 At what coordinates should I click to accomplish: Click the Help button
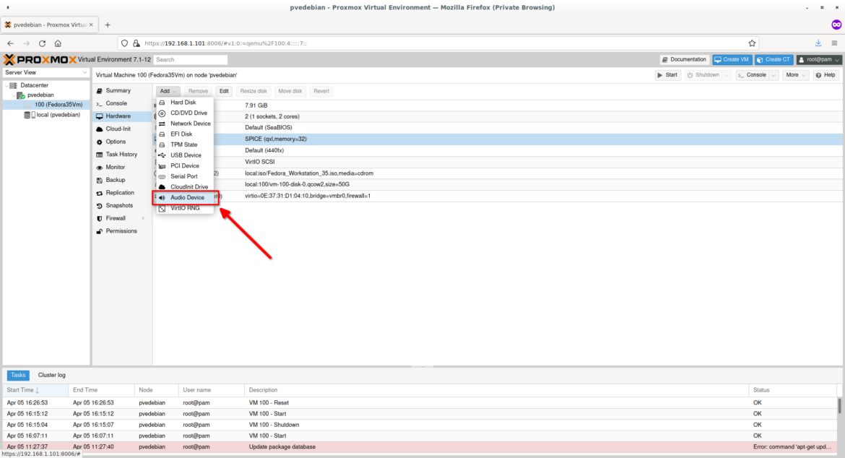[824, 74]
